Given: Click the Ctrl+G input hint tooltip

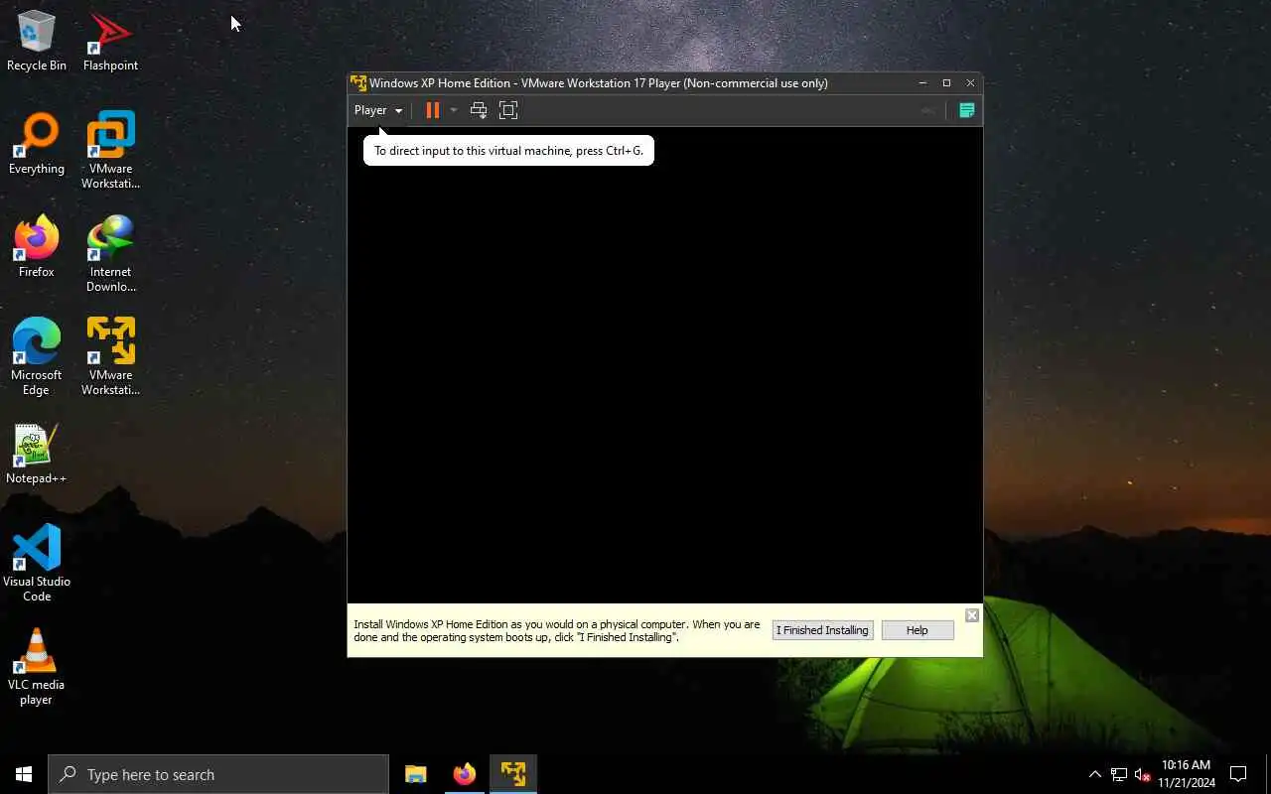Looking at the screenshot, I should [x=508, y=151].
